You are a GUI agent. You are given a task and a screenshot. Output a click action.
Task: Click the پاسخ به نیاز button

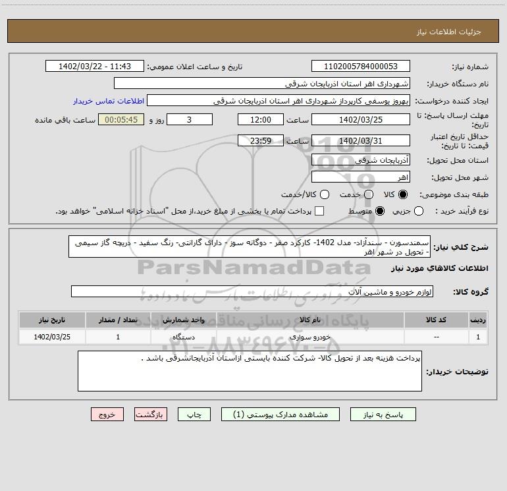click(383, 415)
